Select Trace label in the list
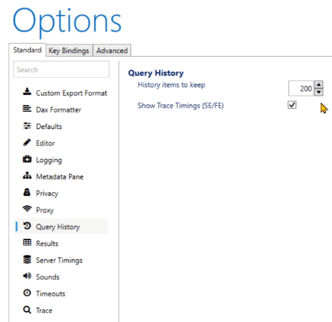This screenshot has width=332, height=322. click(44, 310)
